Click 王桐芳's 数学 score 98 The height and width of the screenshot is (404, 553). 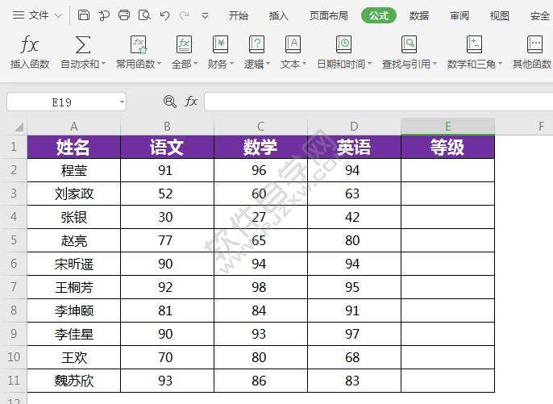[260, 287]
